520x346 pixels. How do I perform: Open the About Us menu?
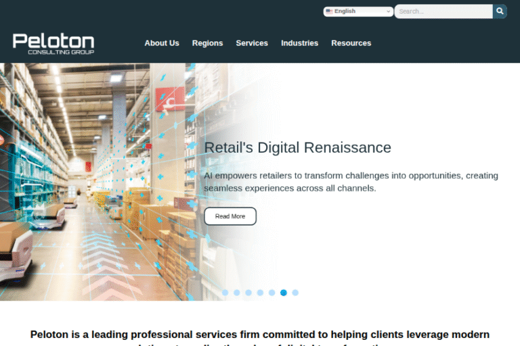(x=162, y=43)
